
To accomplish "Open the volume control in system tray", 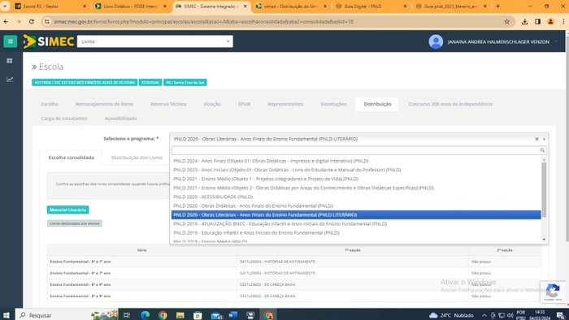I will 510,315.
